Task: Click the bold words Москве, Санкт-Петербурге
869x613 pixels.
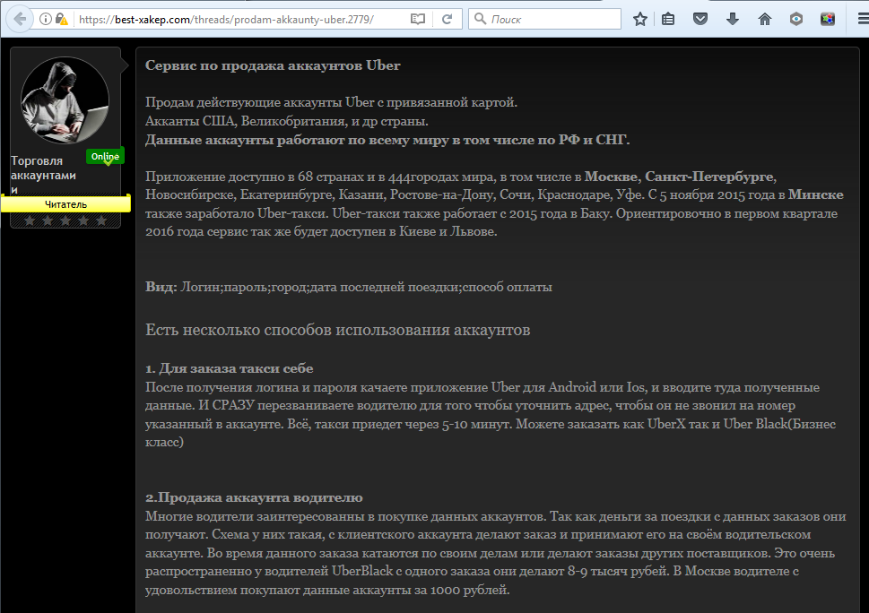Action: 679,177
